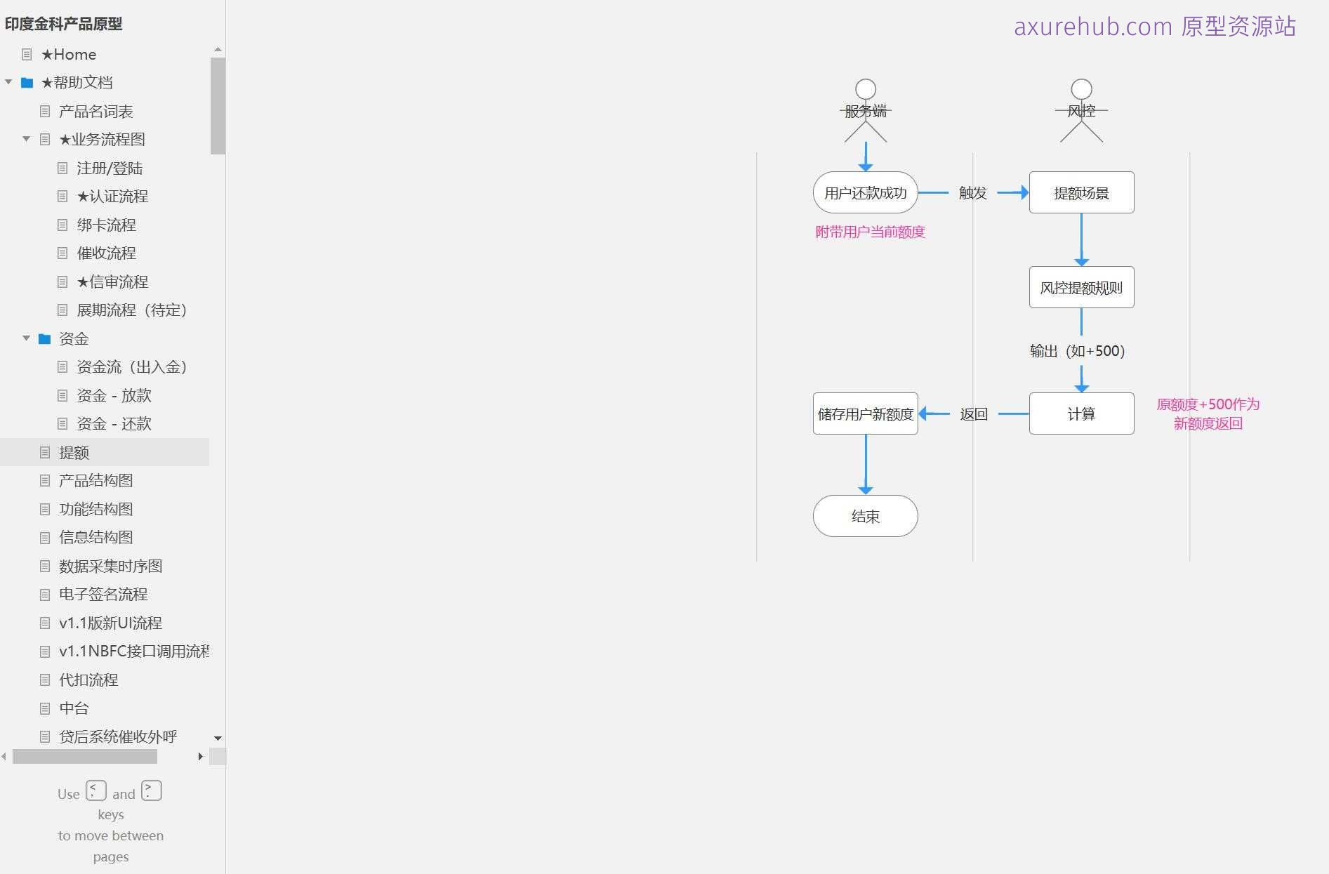Collapse the ★帮助文档 folder
The image size is (1329, 874).
click(9, 82)
